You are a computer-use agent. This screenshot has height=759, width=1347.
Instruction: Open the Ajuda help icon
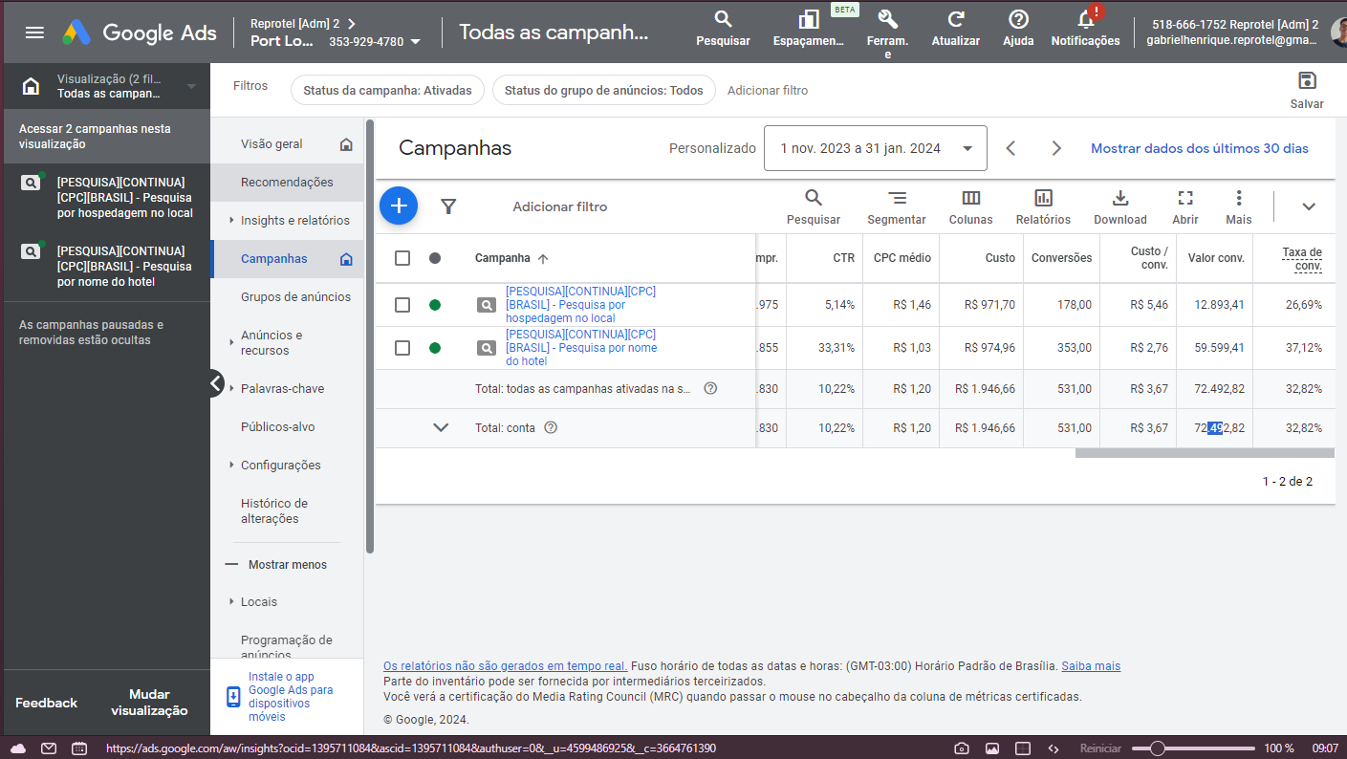[x=1018, y=19]
